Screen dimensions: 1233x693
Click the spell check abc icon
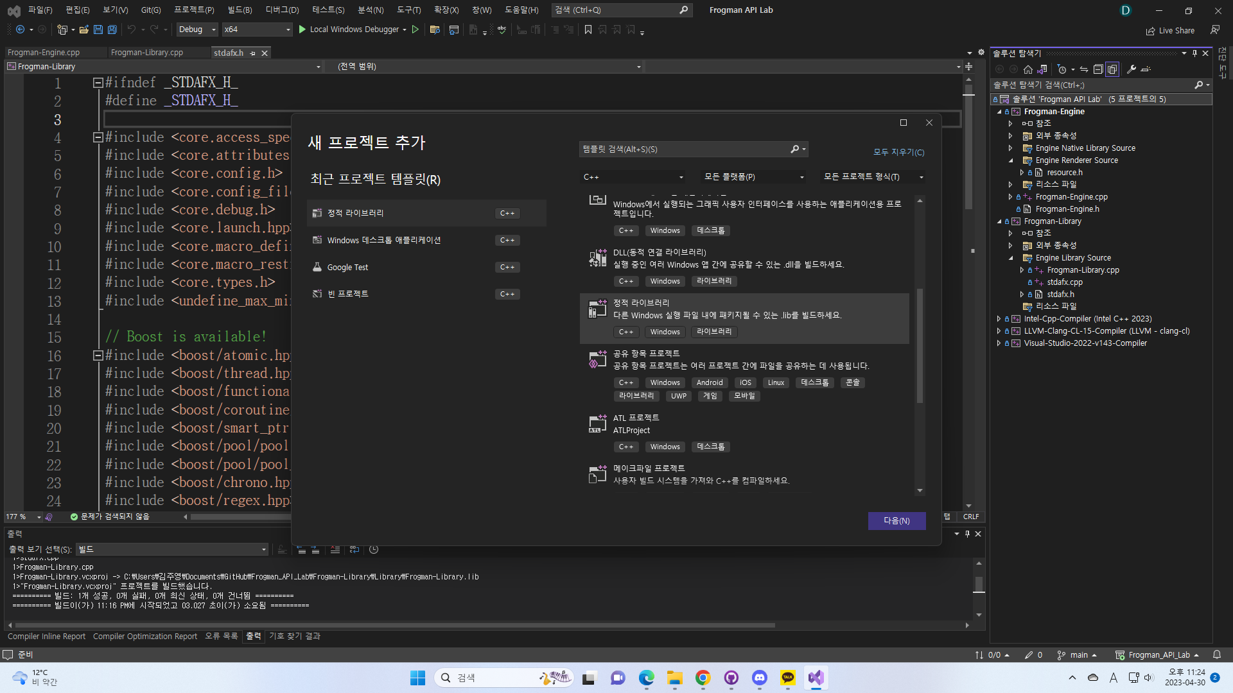(502, 30)
